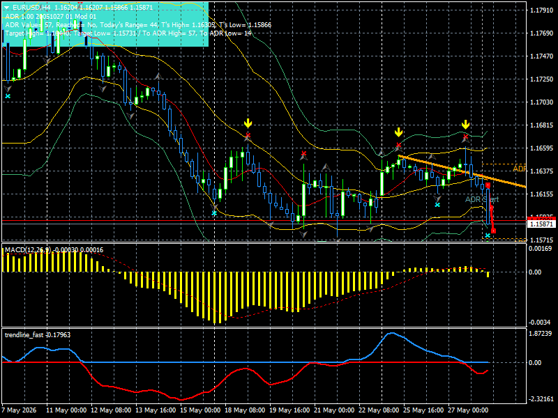The width and height of the screenshot is (558, 418).
Task: Click the cyan X marker at the 15 May low
Action: (214, 213)
